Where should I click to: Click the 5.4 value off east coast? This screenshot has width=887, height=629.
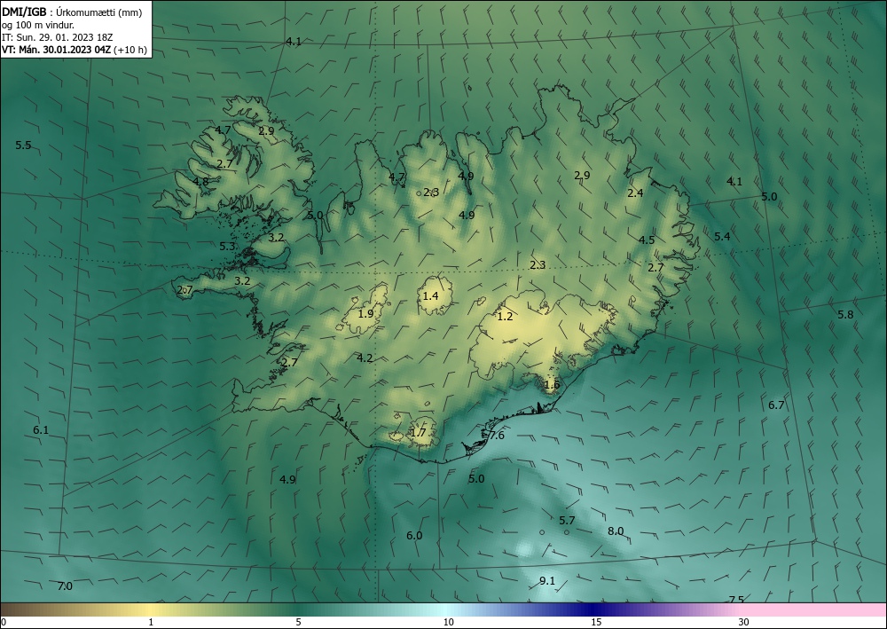[722, 237]
